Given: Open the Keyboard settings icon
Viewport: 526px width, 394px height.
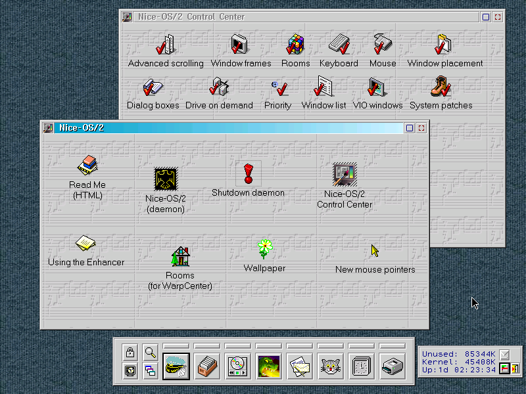Looking at the screenshot, I should point(339,44).
